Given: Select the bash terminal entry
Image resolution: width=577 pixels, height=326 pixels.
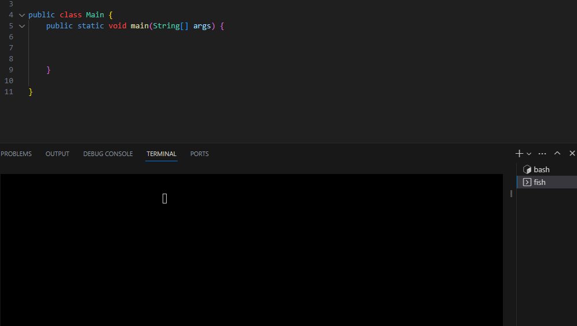Looking at the screenshot, I should point(547,169).
